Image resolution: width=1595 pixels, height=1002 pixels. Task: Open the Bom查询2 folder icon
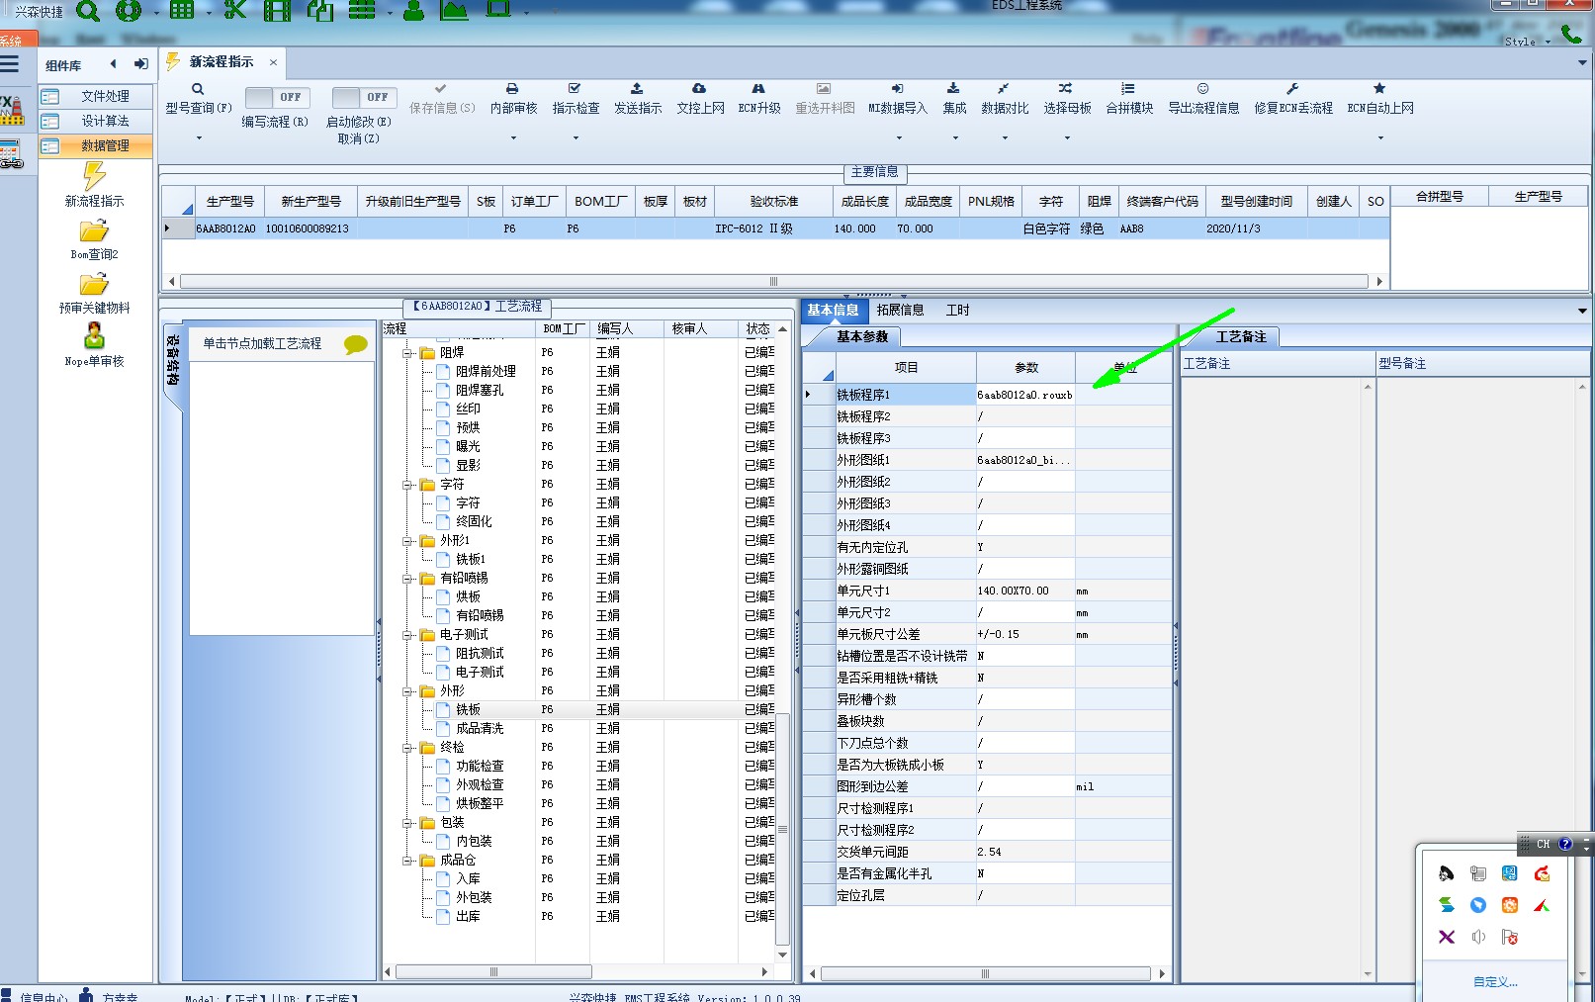pyautogui.click(x=94, y=231)
